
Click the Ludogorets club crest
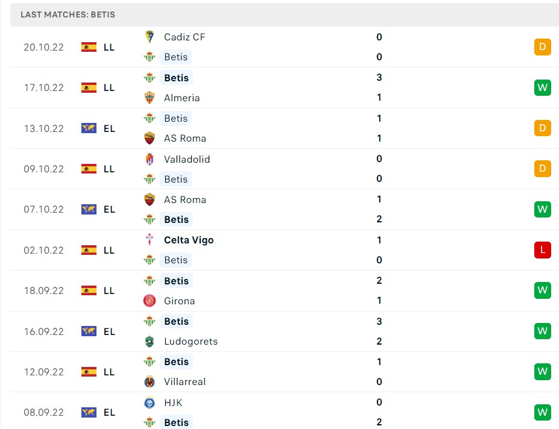(x=150, y=341)
